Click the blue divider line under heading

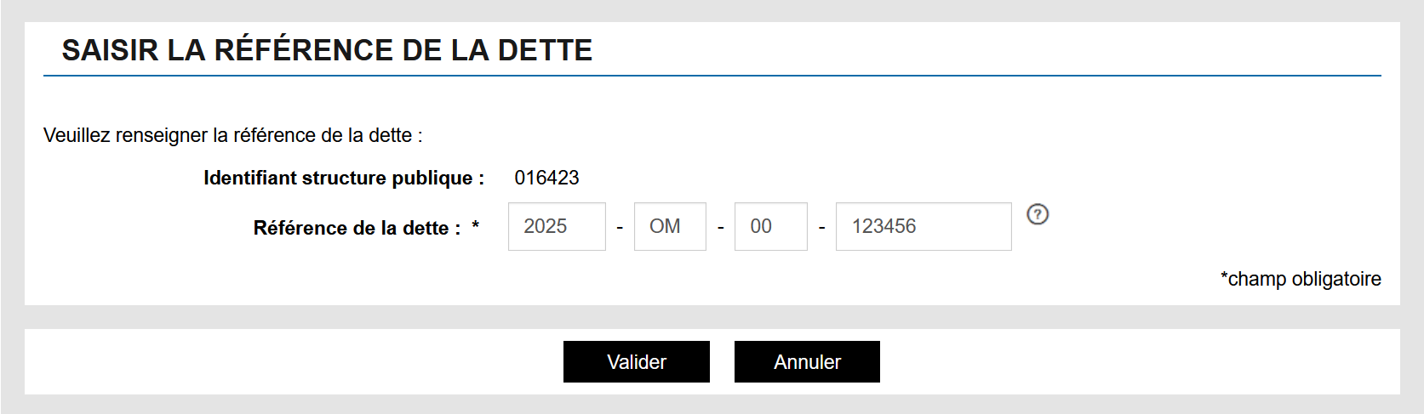[712, 76]
